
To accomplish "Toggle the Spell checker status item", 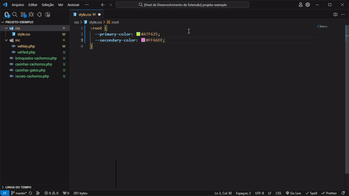I will pyautogui.click(x=311, y=193).
